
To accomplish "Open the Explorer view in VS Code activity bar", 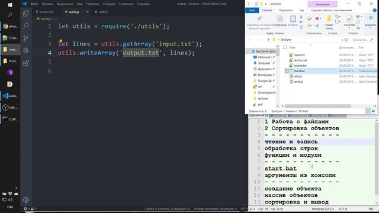I will pyautogui.click(x=26, y=14).
